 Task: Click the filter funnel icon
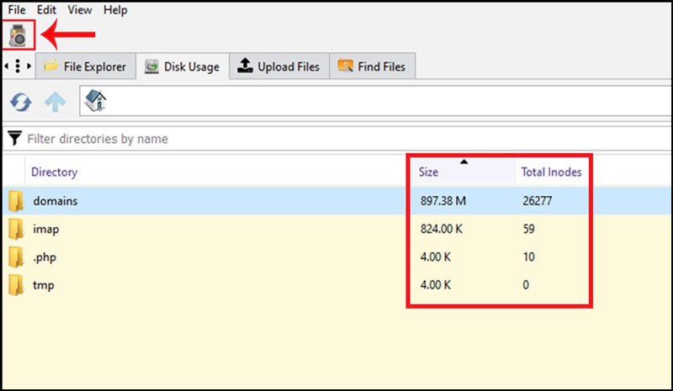tap(14, 139)
